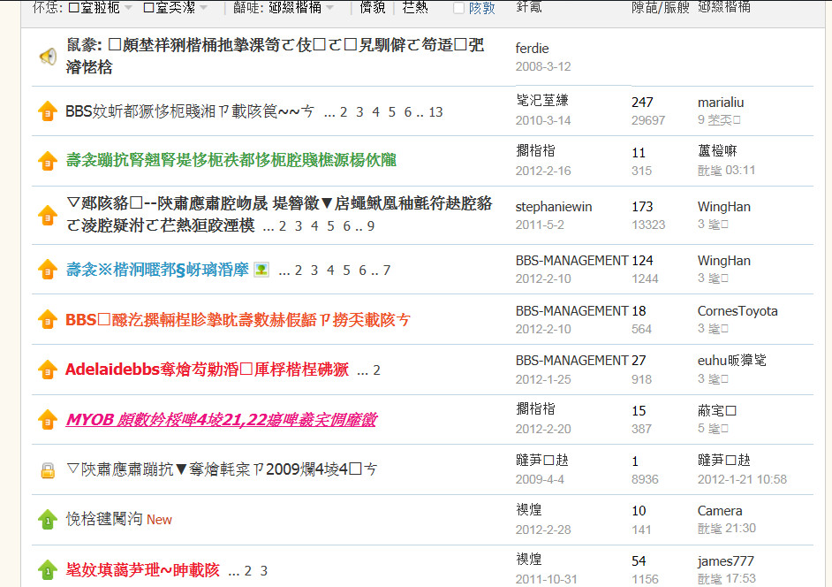Click the image attachment icon in the blue thread title
The height and width of the screenshot is (587, 832).
tap(261, 270)
